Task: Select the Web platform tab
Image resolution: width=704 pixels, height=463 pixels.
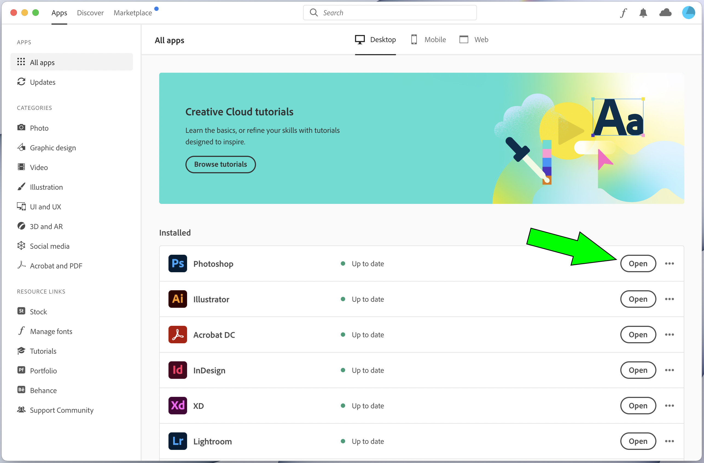Action: point(474,40)
